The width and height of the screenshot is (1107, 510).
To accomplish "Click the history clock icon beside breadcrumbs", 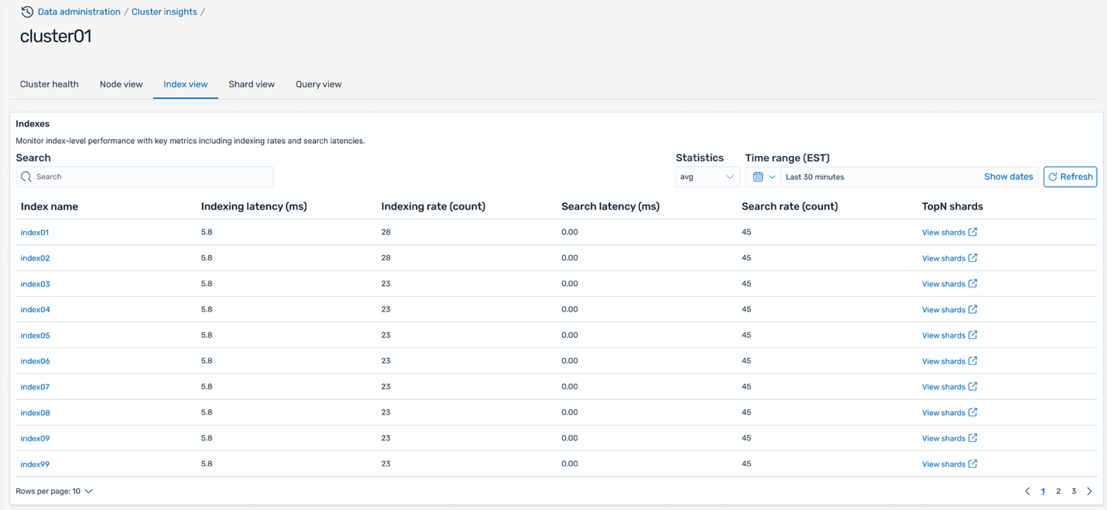I will click(27, 12).
